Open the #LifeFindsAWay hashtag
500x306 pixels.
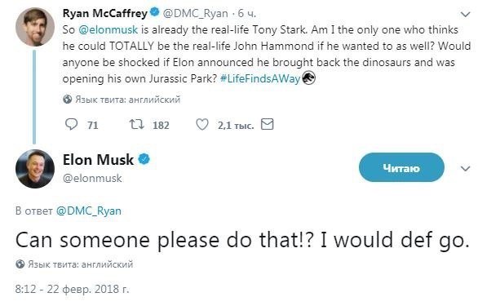[x=260, y=79]
